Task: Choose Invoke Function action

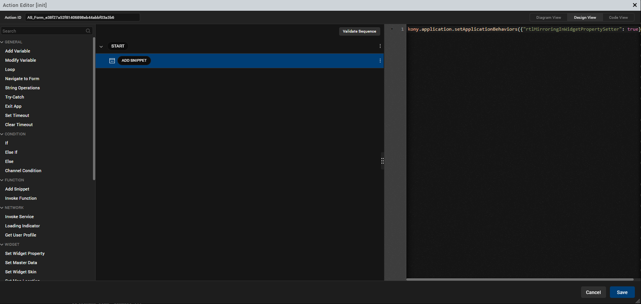Action: point(21,198)
